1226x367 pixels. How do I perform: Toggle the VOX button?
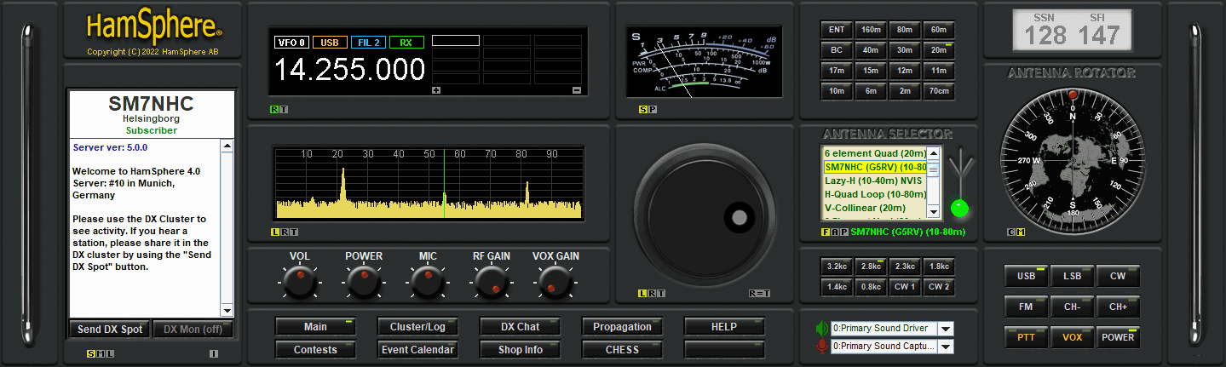(1072, 337)
